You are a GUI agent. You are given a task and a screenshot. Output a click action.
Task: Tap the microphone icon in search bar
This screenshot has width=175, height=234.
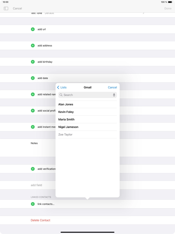point(114,95)
